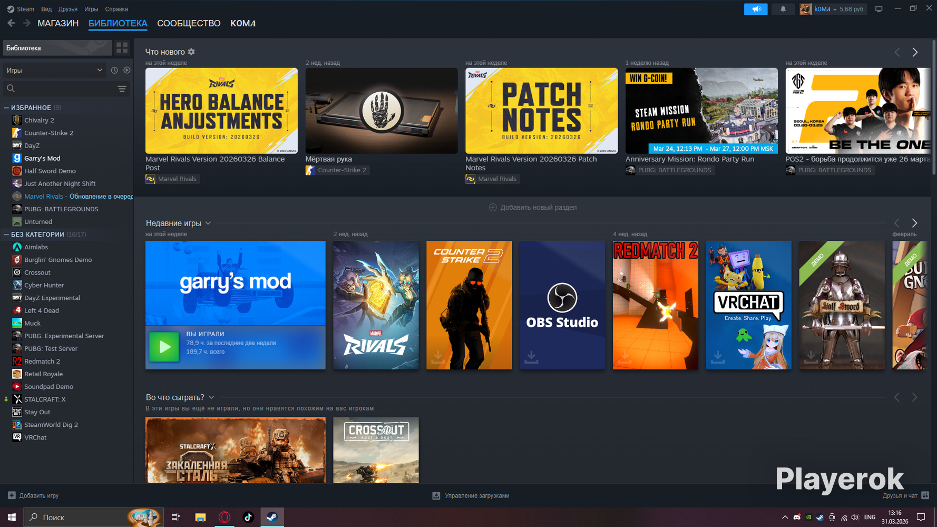Open the library advanced filter options icon
The image size is (937, 527).
(122, 89)
